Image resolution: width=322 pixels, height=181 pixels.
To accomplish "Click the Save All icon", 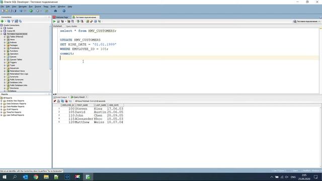I will pyautogui.click(x=15, y=11).
